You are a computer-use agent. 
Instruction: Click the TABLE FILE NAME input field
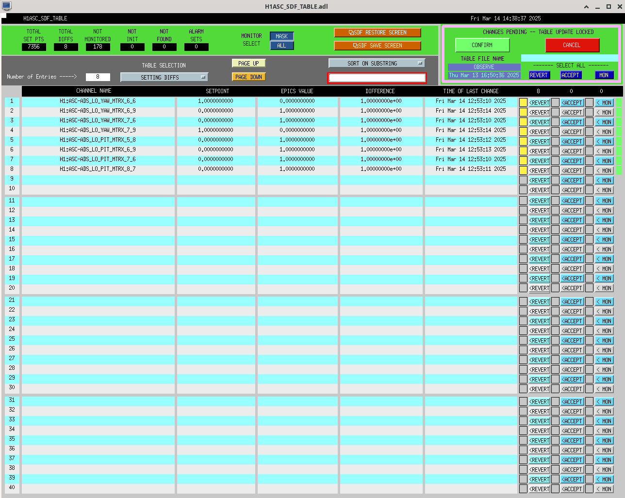[570, 58]
